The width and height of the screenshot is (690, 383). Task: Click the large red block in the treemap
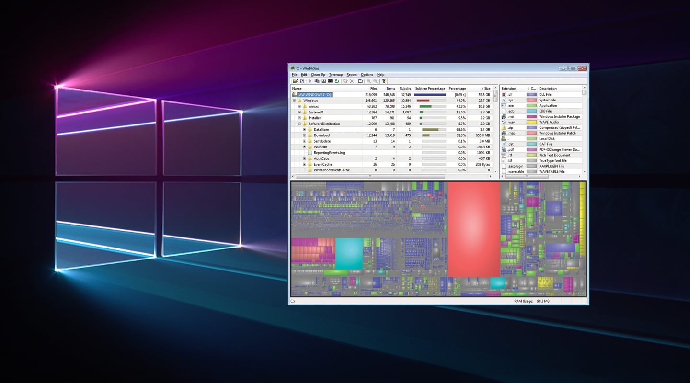tap(474, 229)
